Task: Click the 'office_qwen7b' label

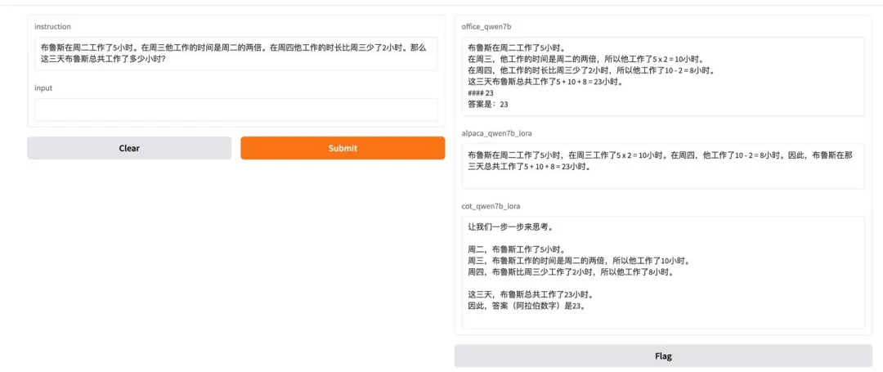Action: click(486, 26)
